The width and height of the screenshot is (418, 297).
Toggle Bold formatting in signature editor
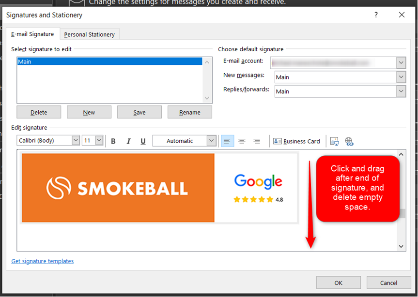113,141
